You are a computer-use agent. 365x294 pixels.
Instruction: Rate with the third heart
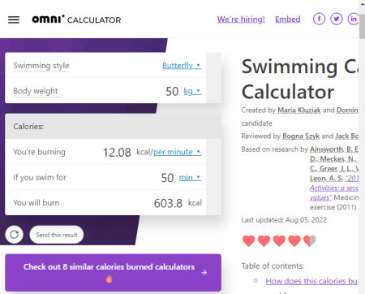pos(279,241)
